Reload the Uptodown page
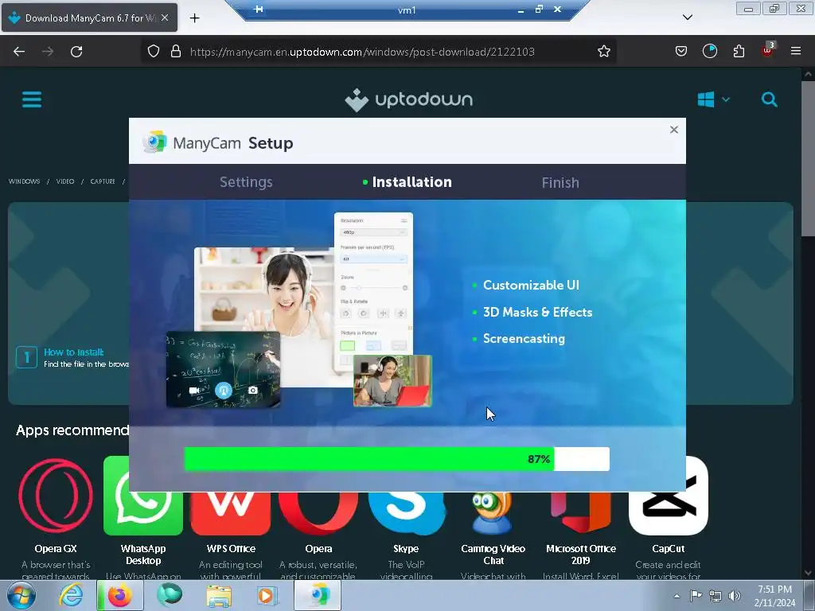This screenshot has height=611, width=815. pyautogui.click(x=76, y=52)
